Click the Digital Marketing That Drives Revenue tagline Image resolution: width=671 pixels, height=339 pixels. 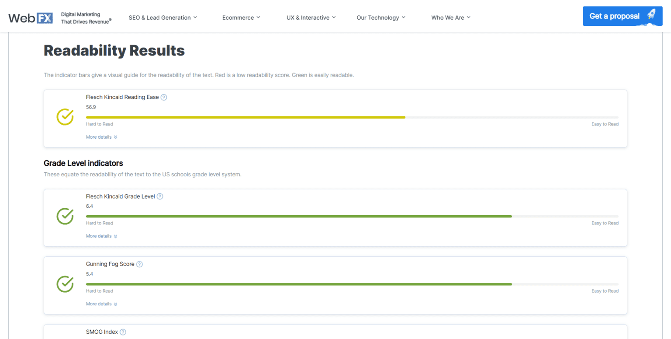click(86, 17)
